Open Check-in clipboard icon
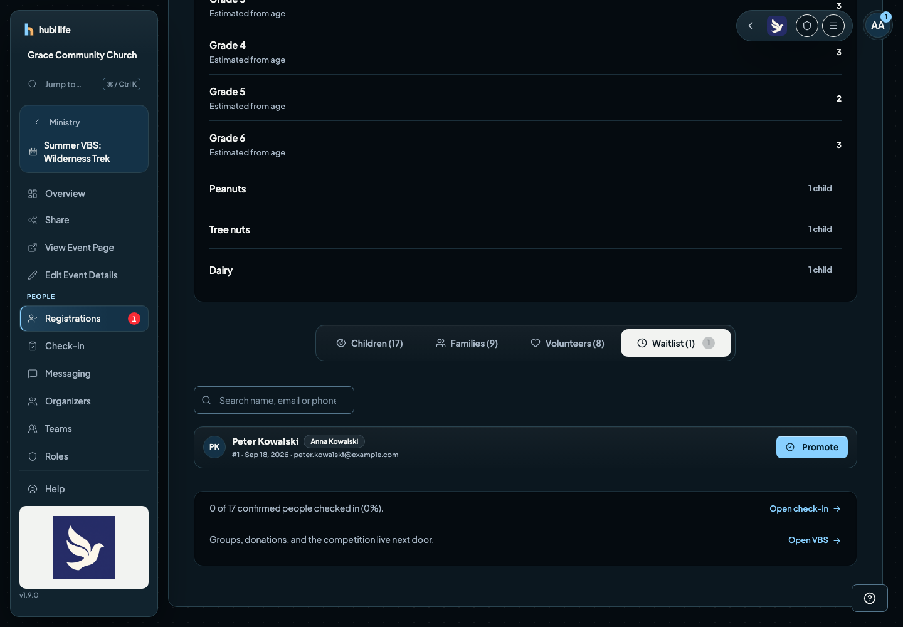 (33, 346)
